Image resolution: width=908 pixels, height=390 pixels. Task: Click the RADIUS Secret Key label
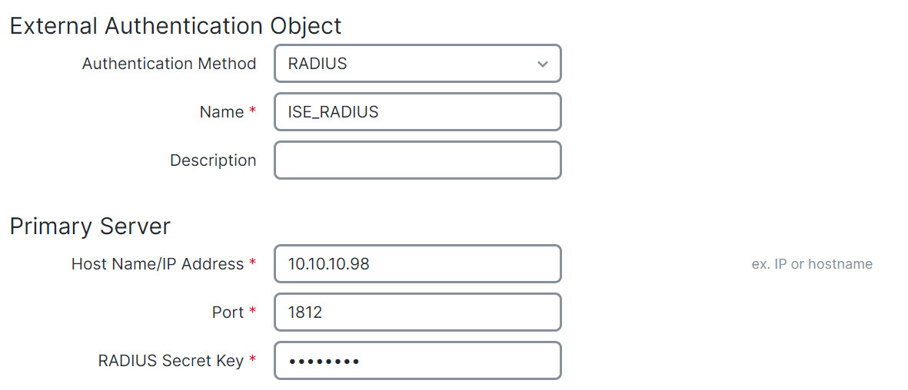[x=171, y=361]
